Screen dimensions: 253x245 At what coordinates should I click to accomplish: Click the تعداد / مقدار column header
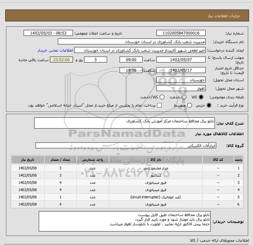pos(60,160)
